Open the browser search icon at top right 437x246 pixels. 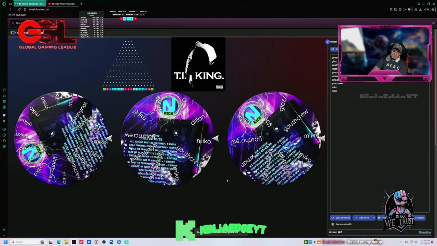[x=419, y=4]
